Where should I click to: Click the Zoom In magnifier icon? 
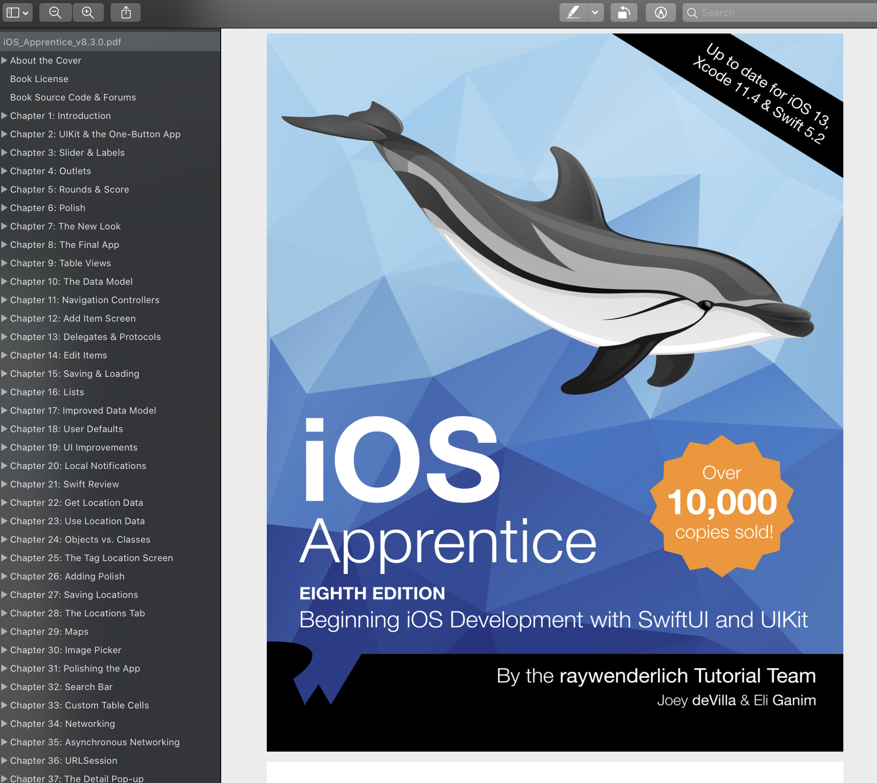tap(88, 13)
